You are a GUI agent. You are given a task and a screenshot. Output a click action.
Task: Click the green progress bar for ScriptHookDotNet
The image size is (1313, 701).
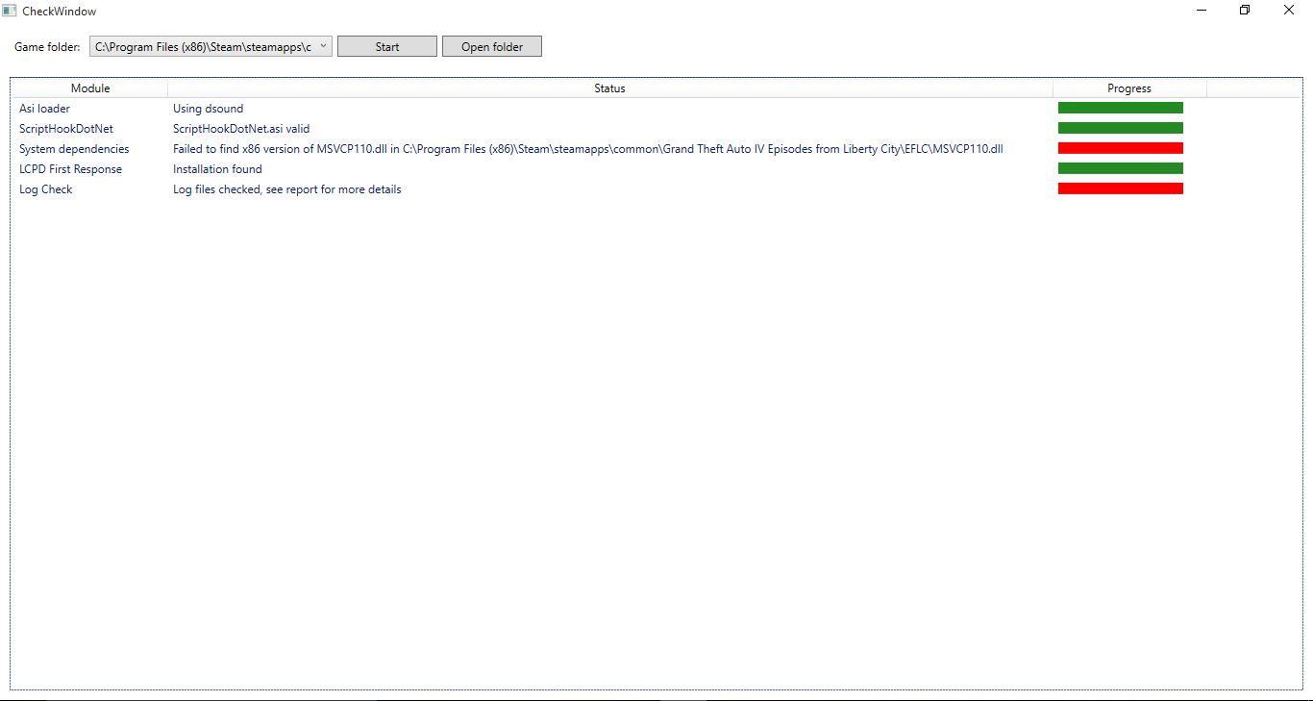(1121, 128)
